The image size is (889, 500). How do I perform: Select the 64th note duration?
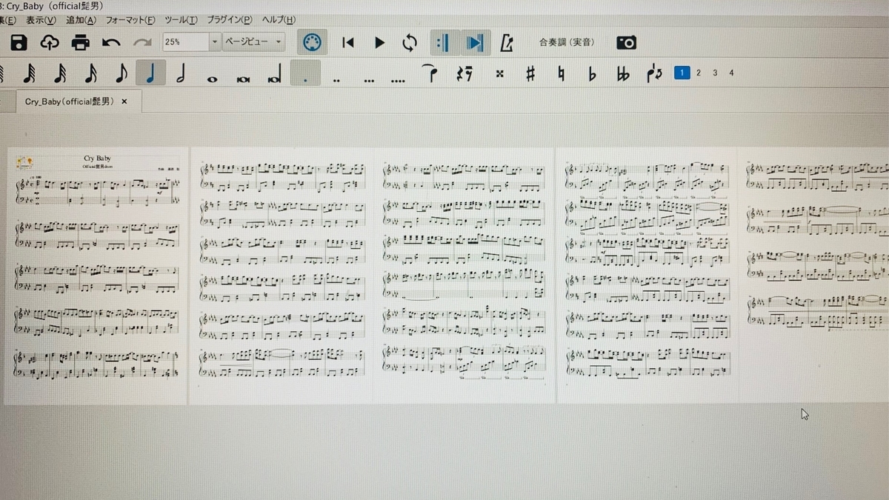pos(29,73)
